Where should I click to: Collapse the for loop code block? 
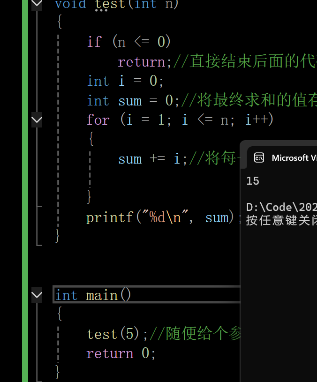pos(37,120)
